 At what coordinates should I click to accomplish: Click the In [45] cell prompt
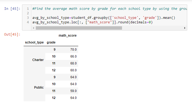[12, 9]
